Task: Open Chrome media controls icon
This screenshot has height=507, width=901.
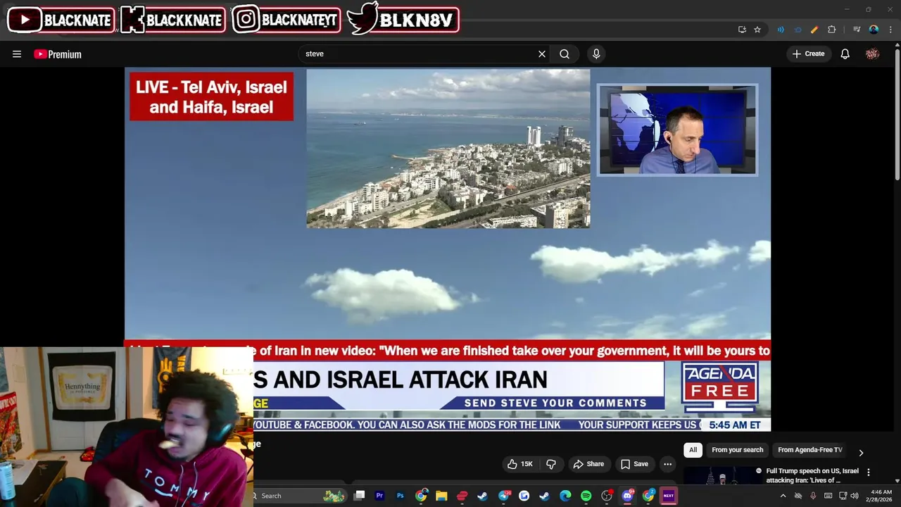Action: [x=857, y=30]
